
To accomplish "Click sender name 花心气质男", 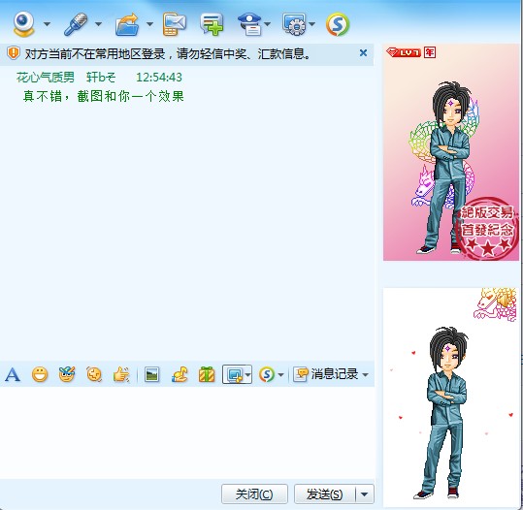I will pos(46,78).
